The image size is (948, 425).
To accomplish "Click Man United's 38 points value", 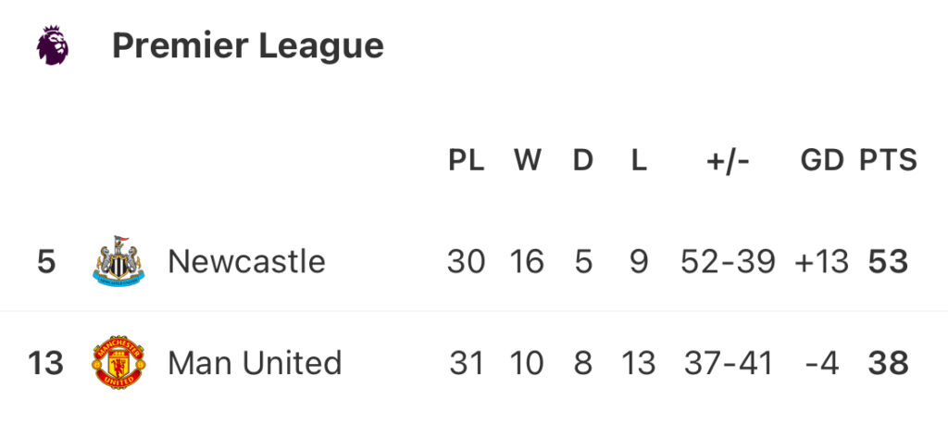I will tap(888, 363).
